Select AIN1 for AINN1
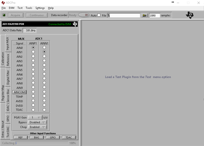 (44, 52)
